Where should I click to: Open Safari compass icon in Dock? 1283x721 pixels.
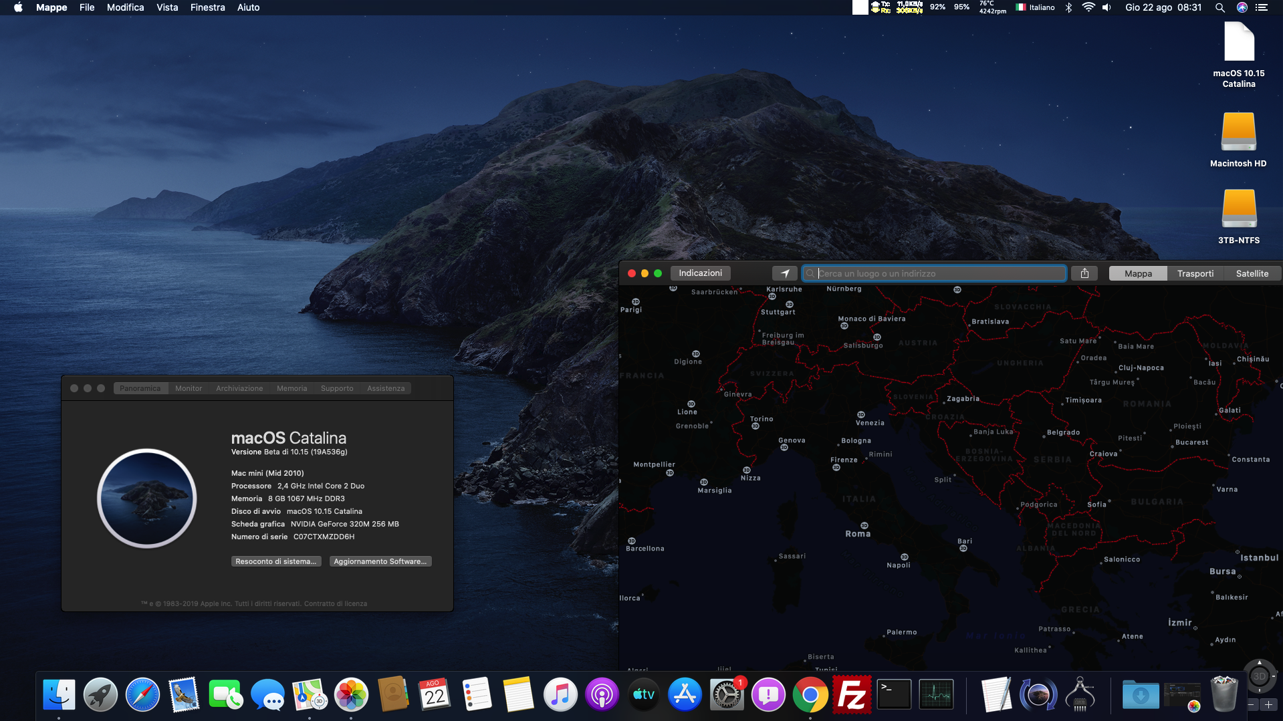[142, 695]
